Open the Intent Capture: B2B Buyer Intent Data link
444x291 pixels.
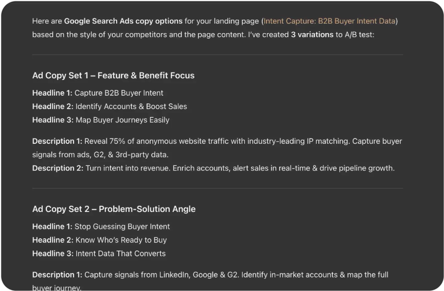pos(329,21)
